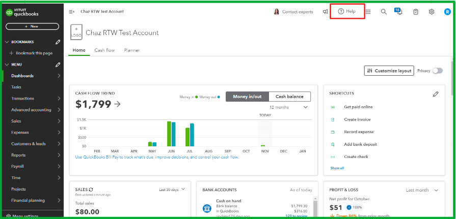Viewport: 456px width, 219px height.
Task: Click Show all under Shortcuts
Action: (337, 168)
